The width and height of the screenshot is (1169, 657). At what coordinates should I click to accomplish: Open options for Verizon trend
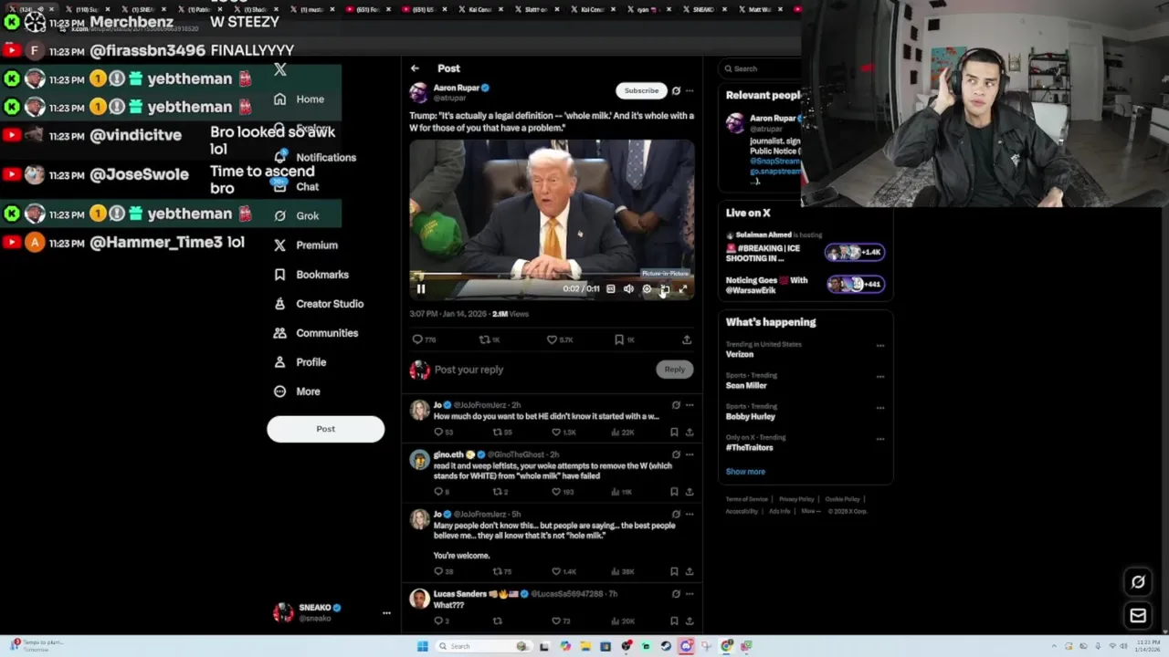click(x=880, y=346)
